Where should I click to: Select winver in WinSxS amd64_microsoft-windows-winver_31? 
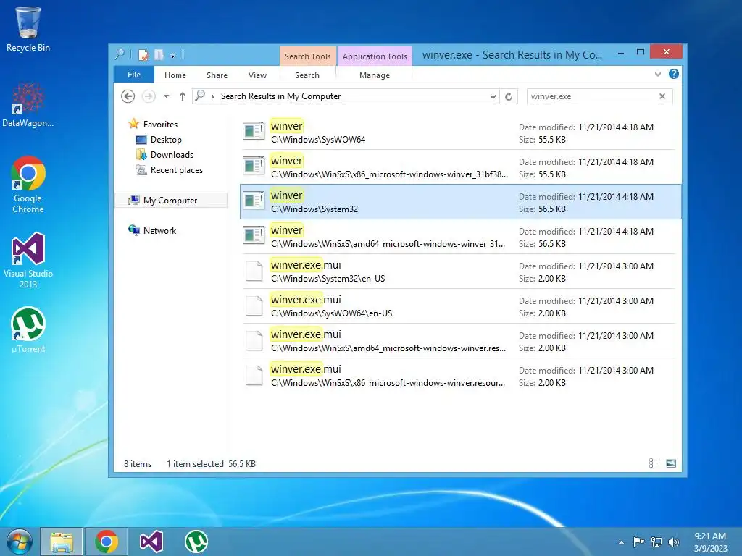click(459, 237)
